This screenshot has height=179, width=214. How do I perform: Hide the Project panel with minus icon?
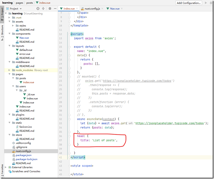pos(55,9)
